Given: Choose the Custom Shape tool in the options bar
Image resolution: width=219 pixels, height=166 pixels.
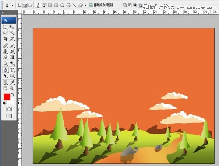Looking at the screenshot, I should tap(81, 6).
